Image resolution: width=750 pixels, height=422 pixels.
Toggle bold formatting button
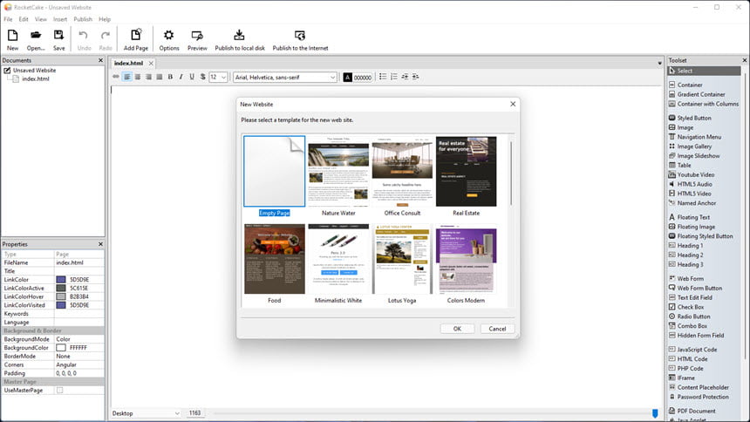coord(170,77)
